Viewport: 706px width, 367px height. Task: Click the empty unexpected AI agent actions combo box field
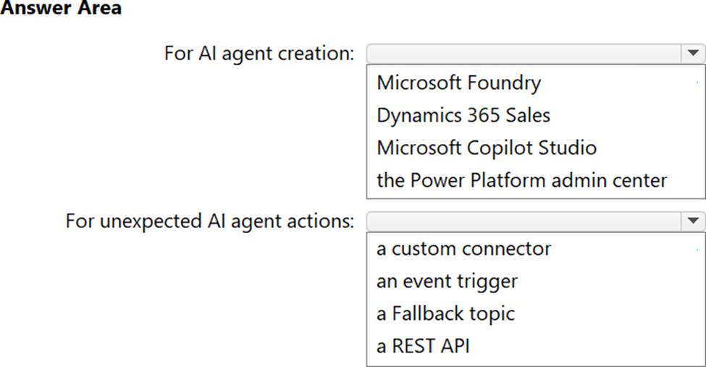point(524,221)
